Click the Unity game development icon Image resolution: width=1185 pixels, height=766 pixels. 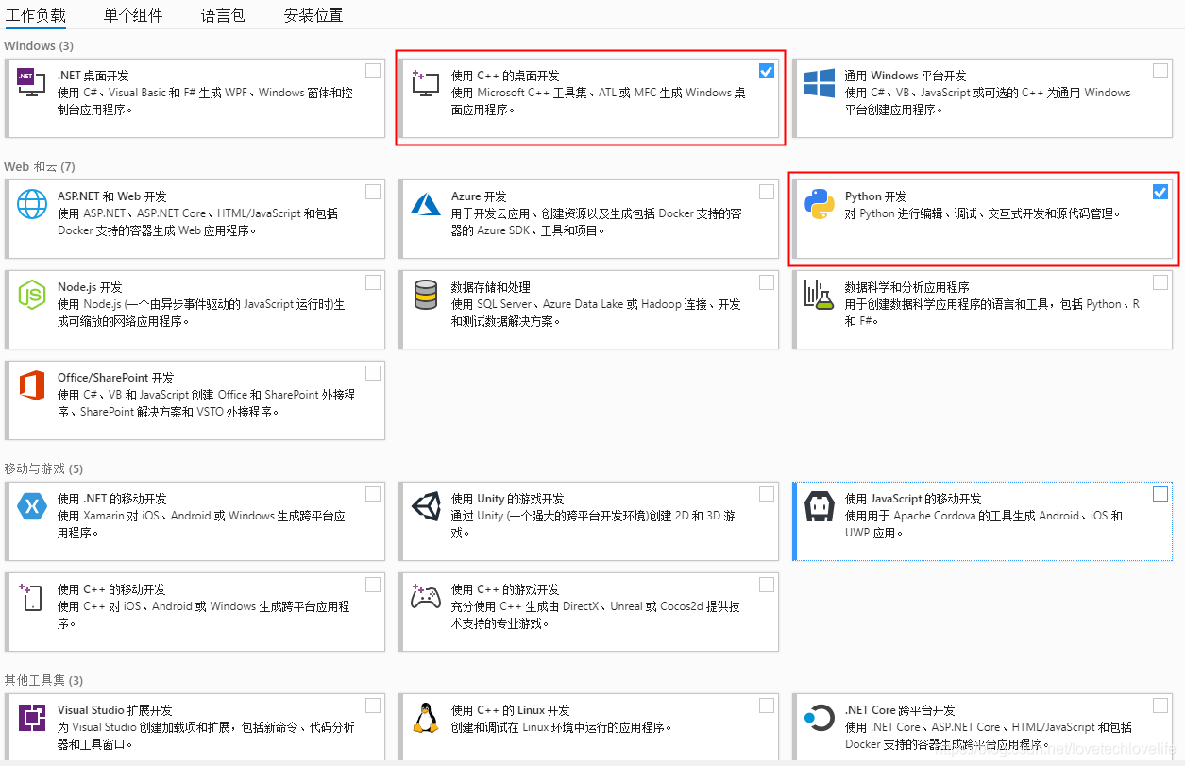426,506
